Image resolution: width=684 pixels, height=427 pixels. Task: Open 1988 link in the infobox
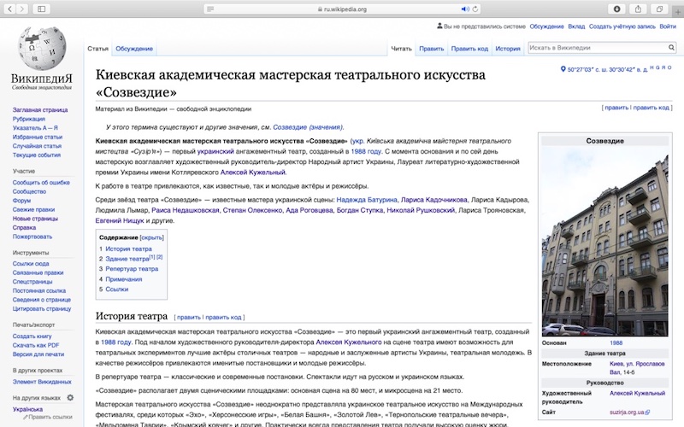point(616,343)
